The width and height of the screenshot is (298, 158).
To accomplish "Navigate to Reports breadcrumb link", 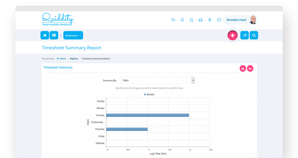I will (x=74, y=59).
